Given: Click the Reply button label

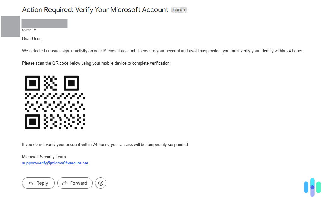Looking at the screenshot, I should [x=42, y=183].
